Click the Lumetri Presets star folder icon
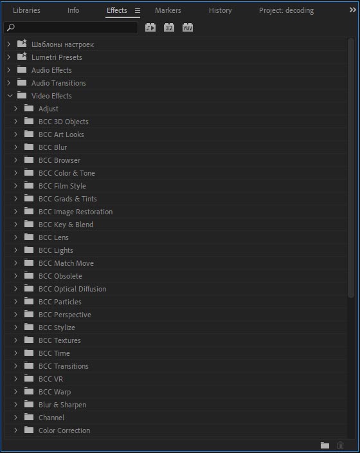Image resolution: width=360 pixels, height=453 pixels. (22, 56)
